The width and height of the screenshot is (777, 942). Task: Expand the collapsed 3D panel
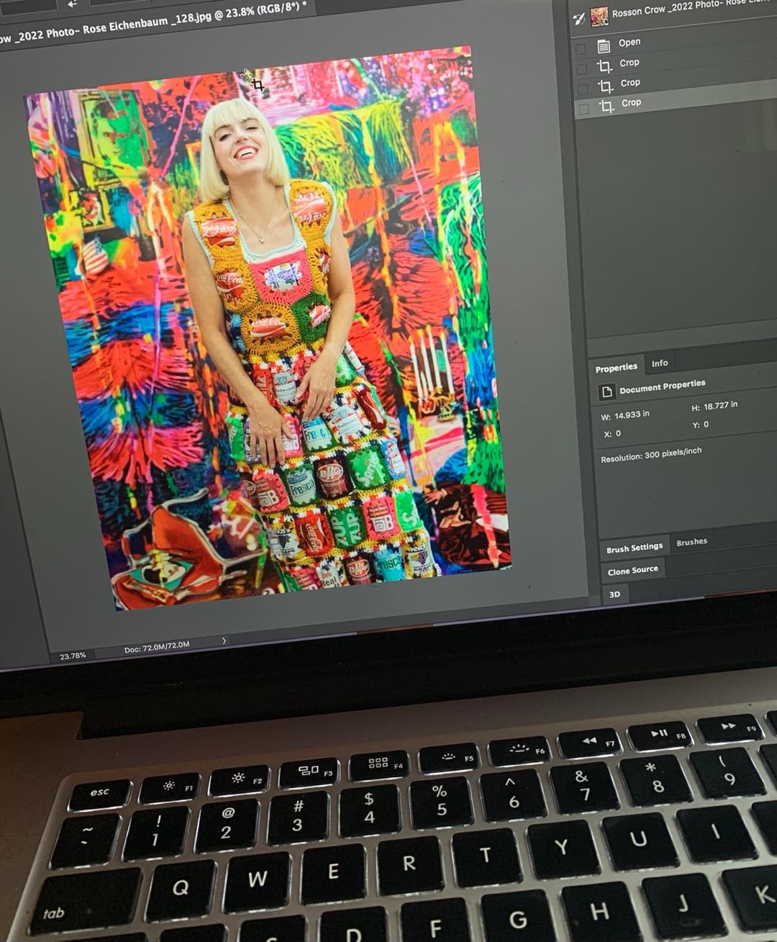coord(615,594)
